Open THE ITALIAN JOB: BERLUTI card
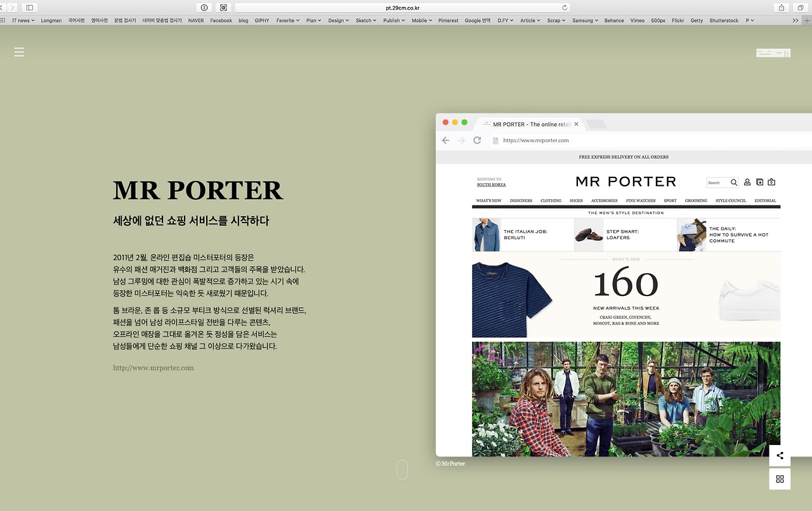The height and width of the screenshot is (511, 812). click(523, 235)
